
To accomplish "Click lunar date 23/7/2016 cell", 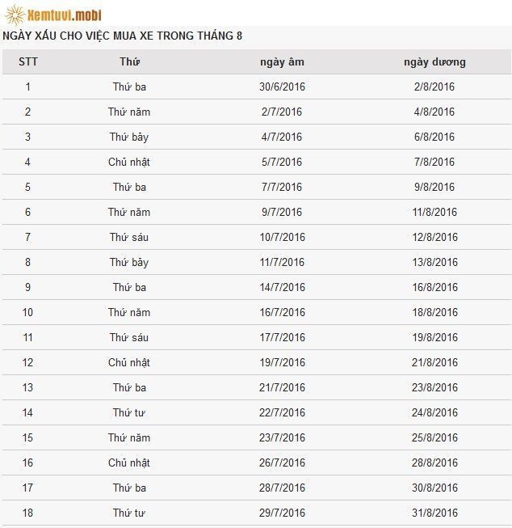I will 282,437.
